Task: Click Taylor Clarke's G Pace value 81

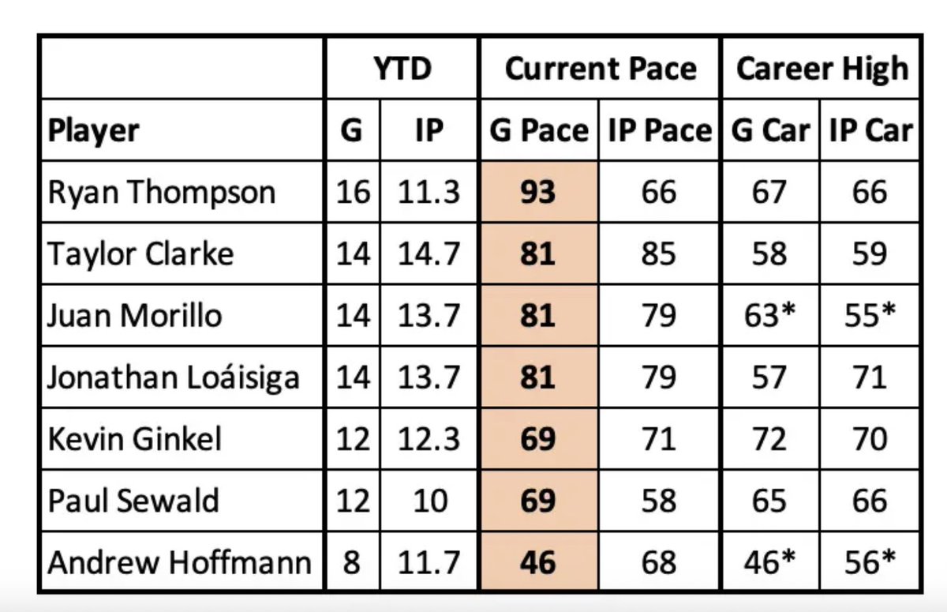Action: click(x=538, y=253)
